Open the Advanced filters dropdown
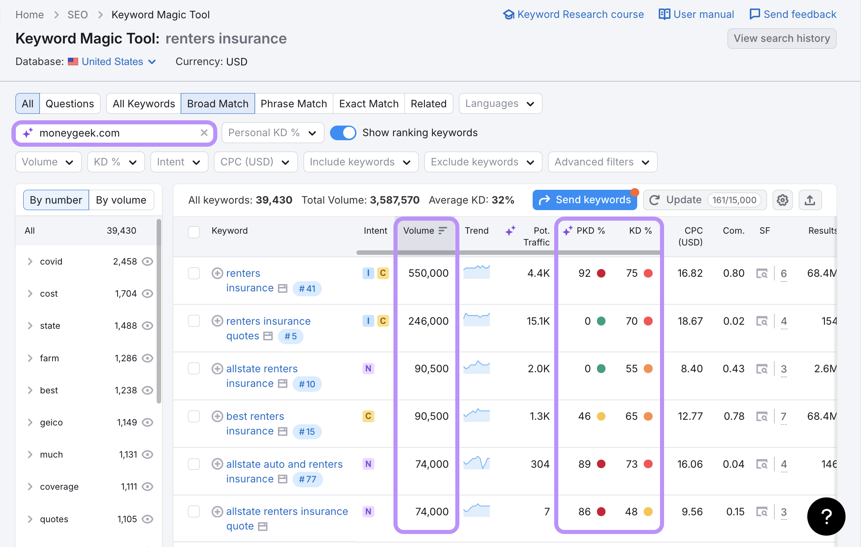The height and width of the screenshot is (547, 861). tap(602, 162)
